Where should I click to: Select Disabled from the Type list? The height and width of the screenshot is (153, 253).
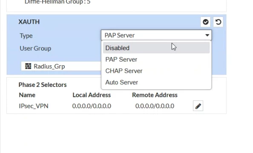156,48
